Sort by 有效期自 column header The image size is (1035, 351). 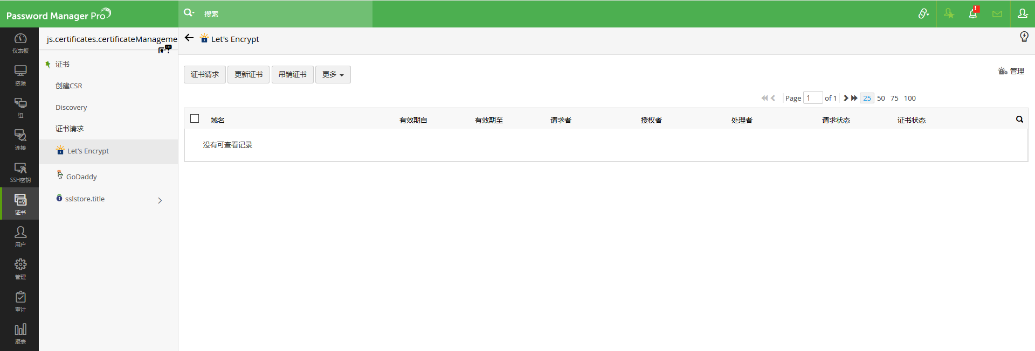(x=413, y=120)
